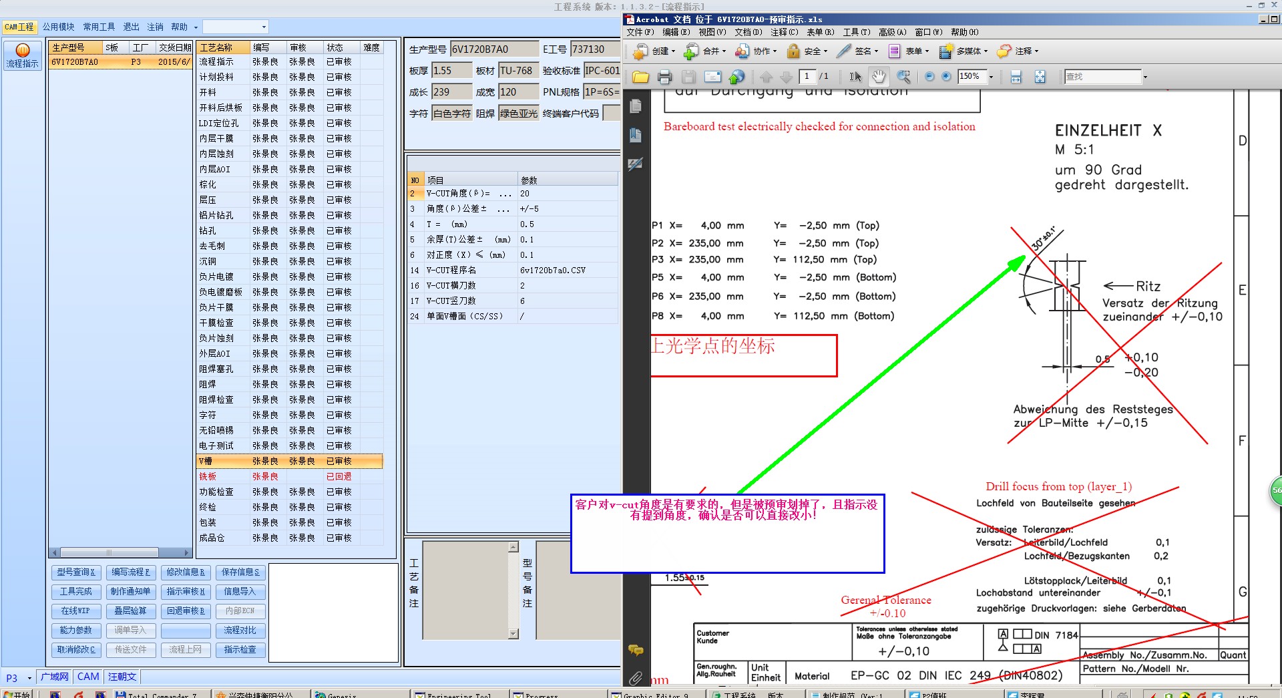
Task: Click the Windows 开始 Start button
Action: tap(17, 694)
